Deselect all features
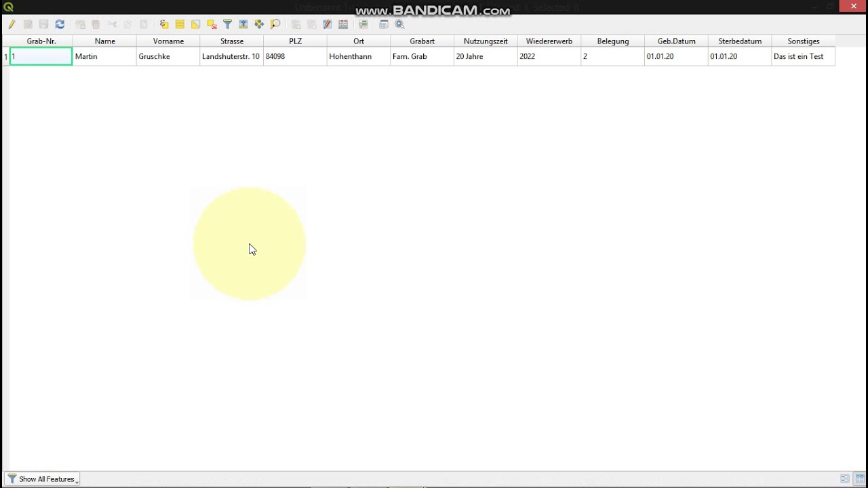The width and height of the screenshot is (868, 488). (x=212, y=24)
